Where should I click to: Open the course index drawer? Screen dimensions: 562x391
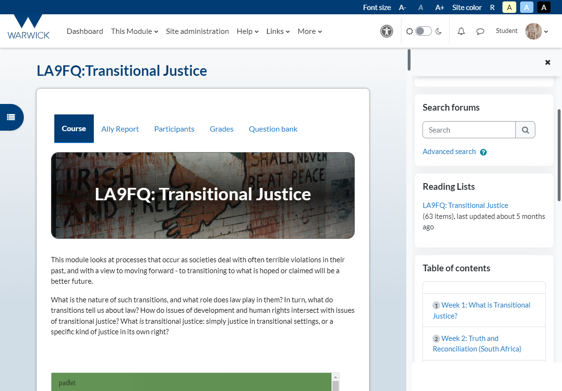[11, 117]
